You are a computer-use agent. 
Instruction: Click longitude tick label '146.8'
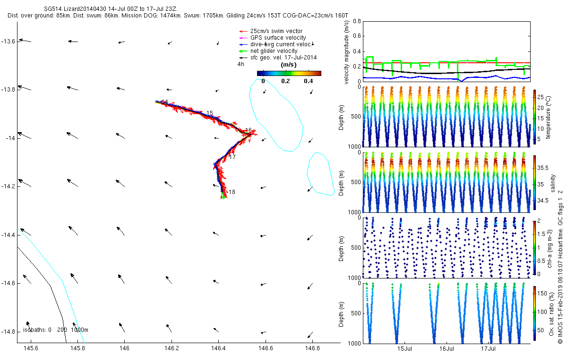[x=312, y=348]
